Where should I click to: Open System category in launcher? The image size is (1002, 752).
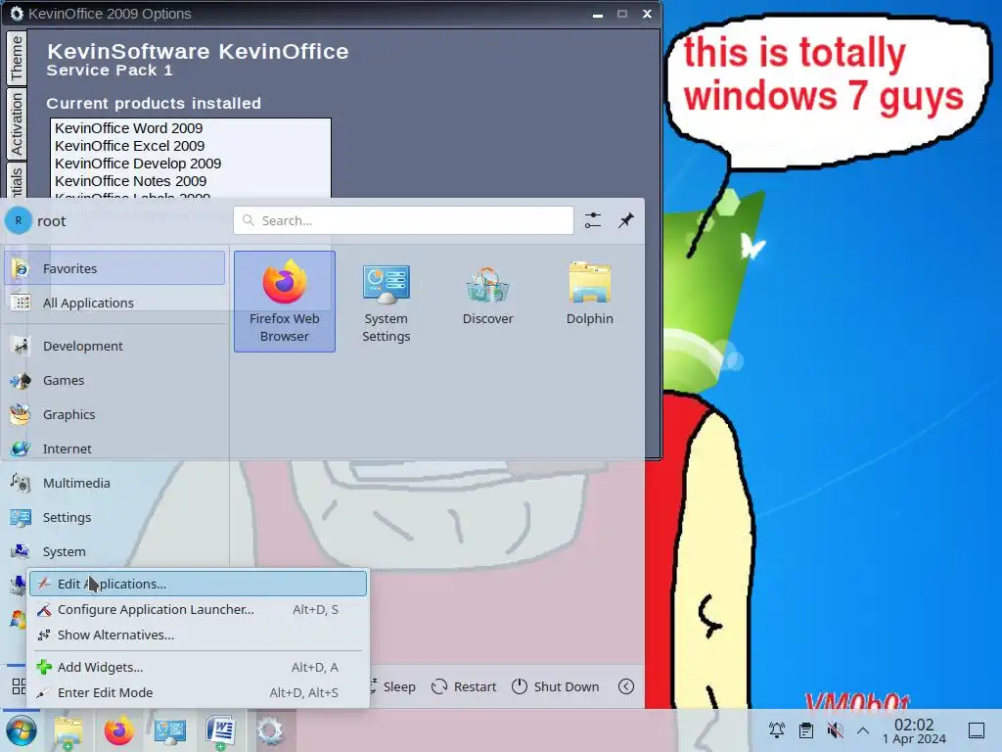(115, 551)
